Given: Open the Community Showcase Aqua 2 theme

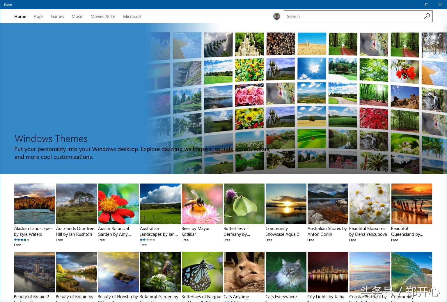Looking at the screenshot, I should coord(286,204).
